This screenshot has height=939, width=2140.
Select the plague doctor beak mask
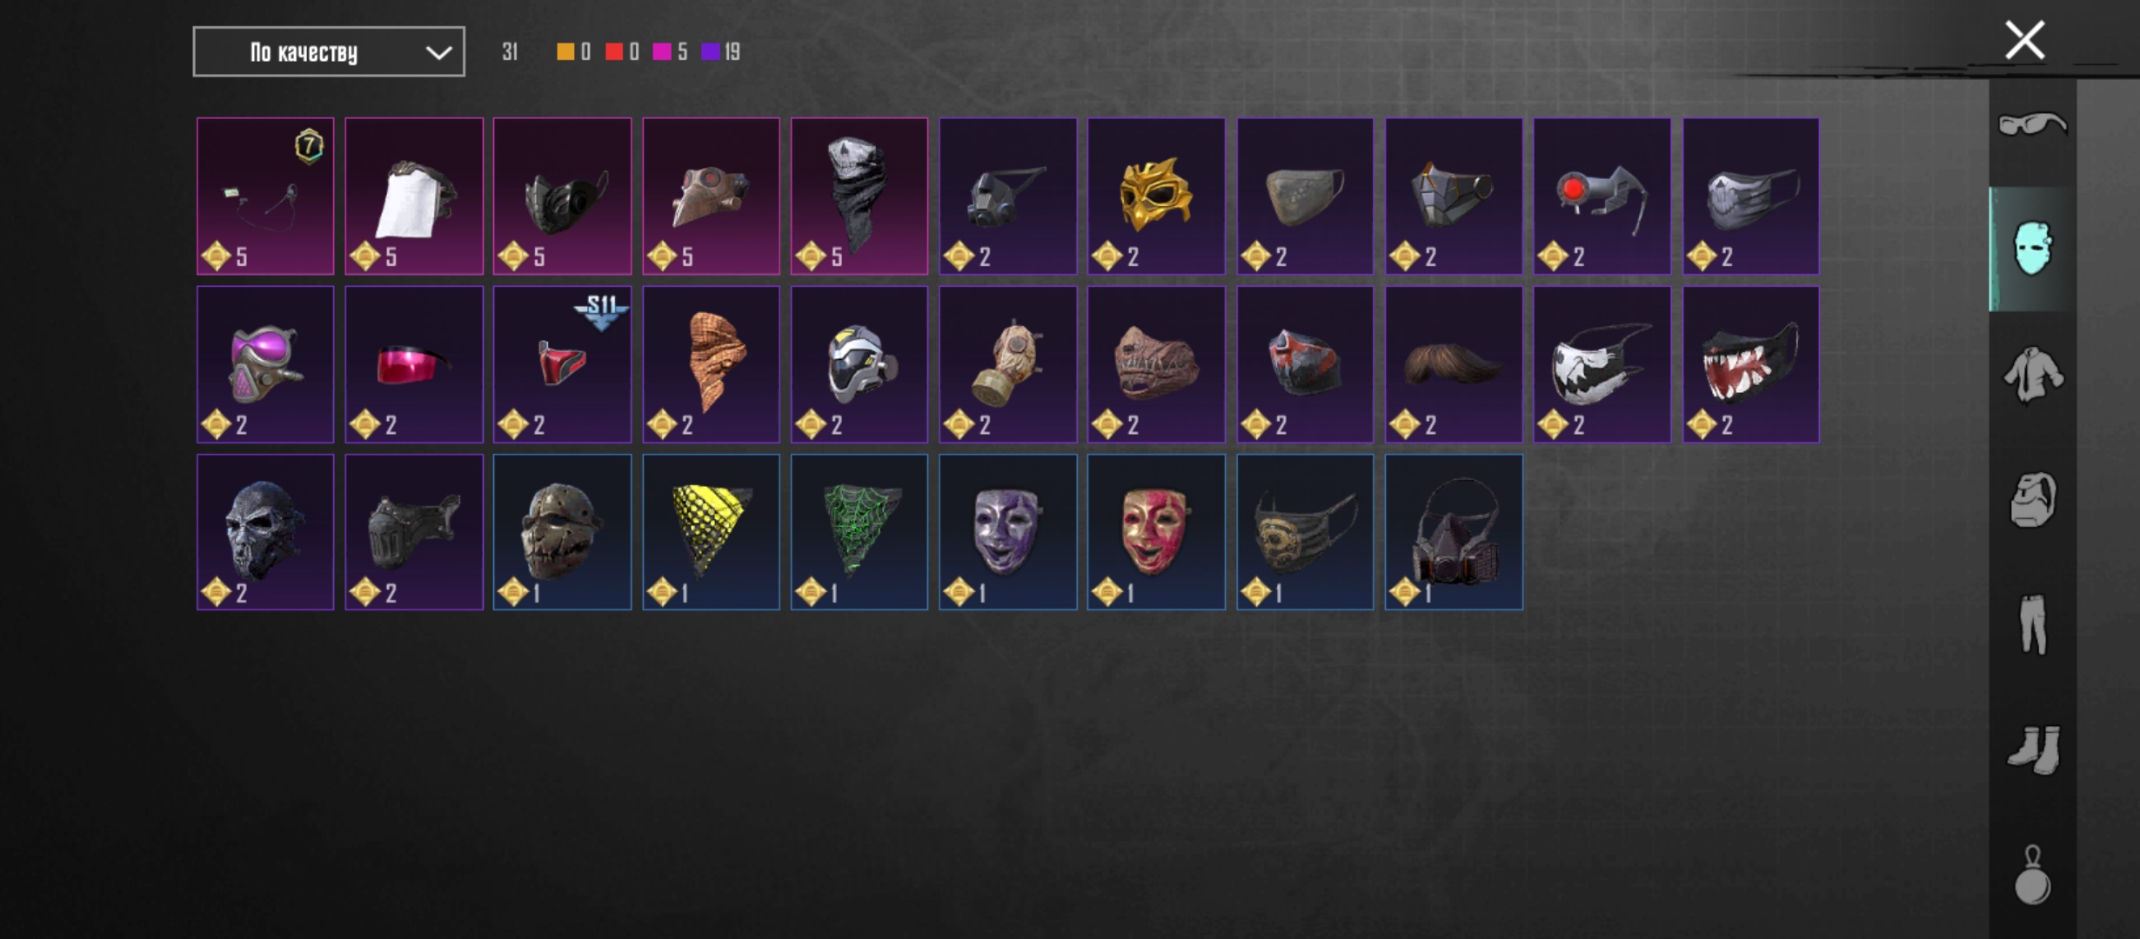(711, 196)
